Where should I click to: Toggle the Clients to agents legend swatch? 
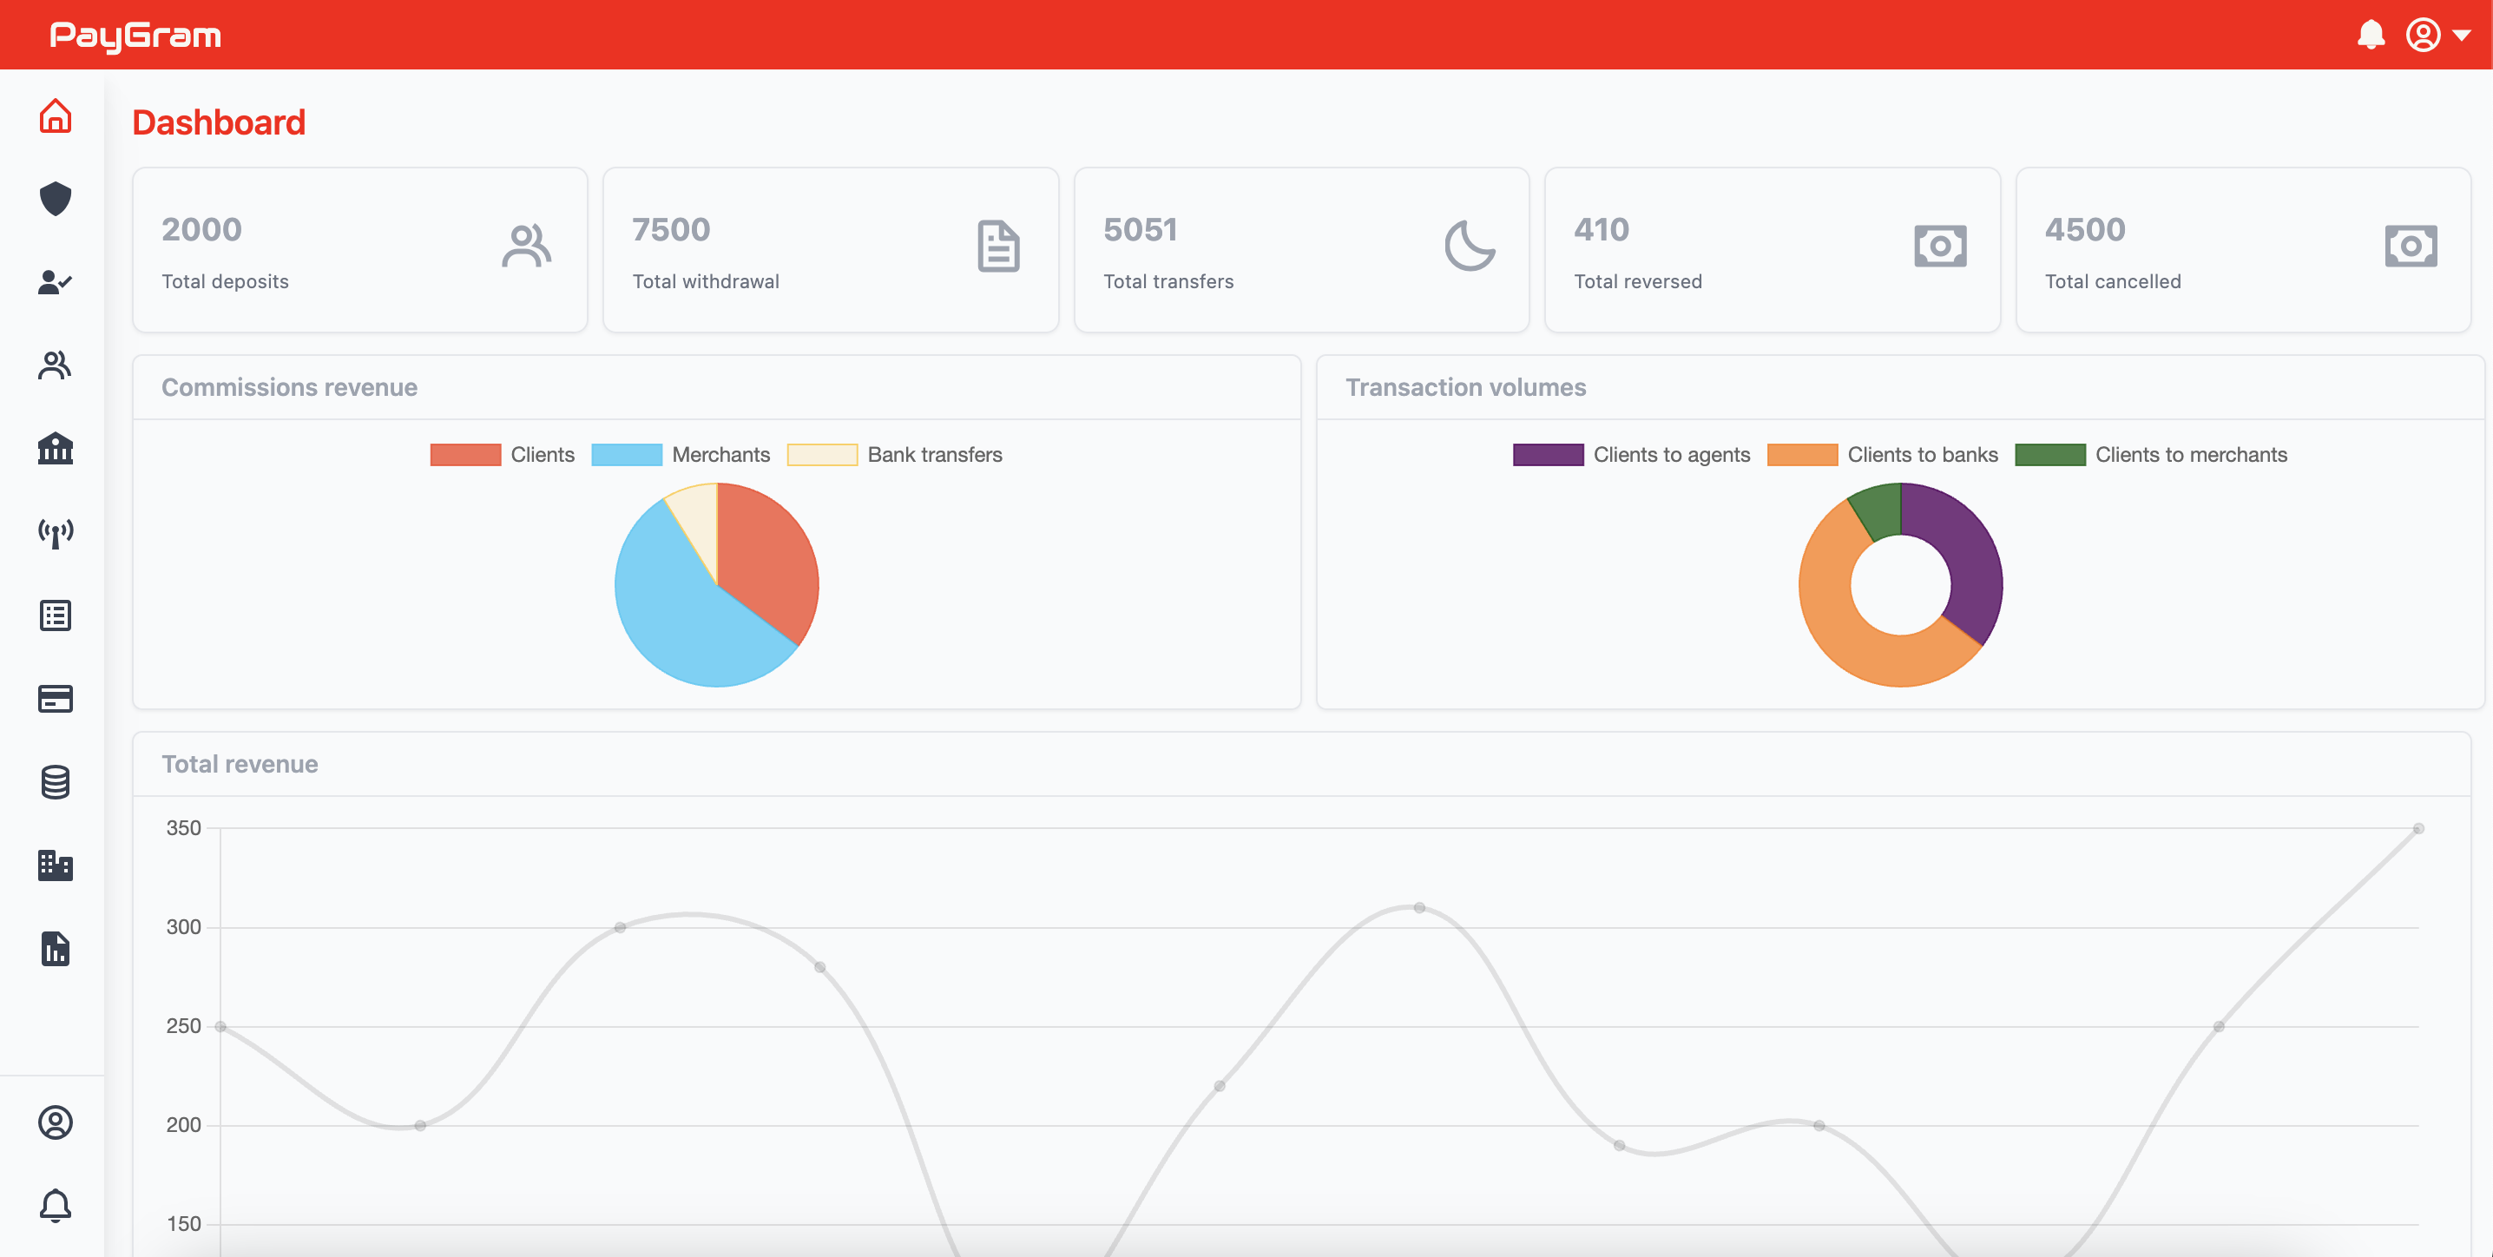[x=1549, y=455]
